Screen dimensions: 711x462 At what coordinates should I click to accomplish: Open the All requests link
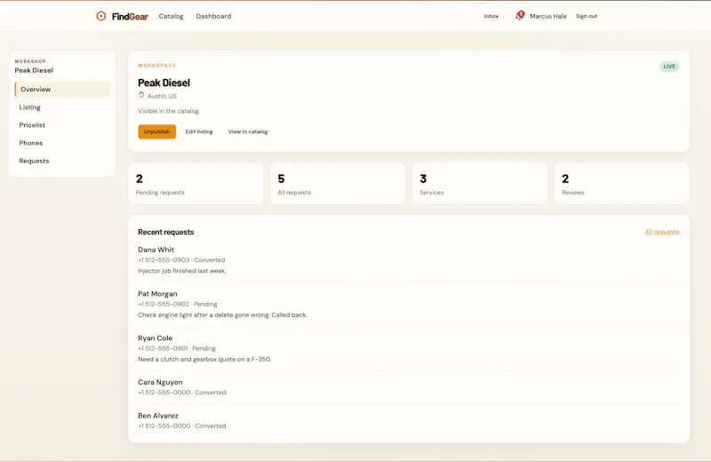coord(662,232)
